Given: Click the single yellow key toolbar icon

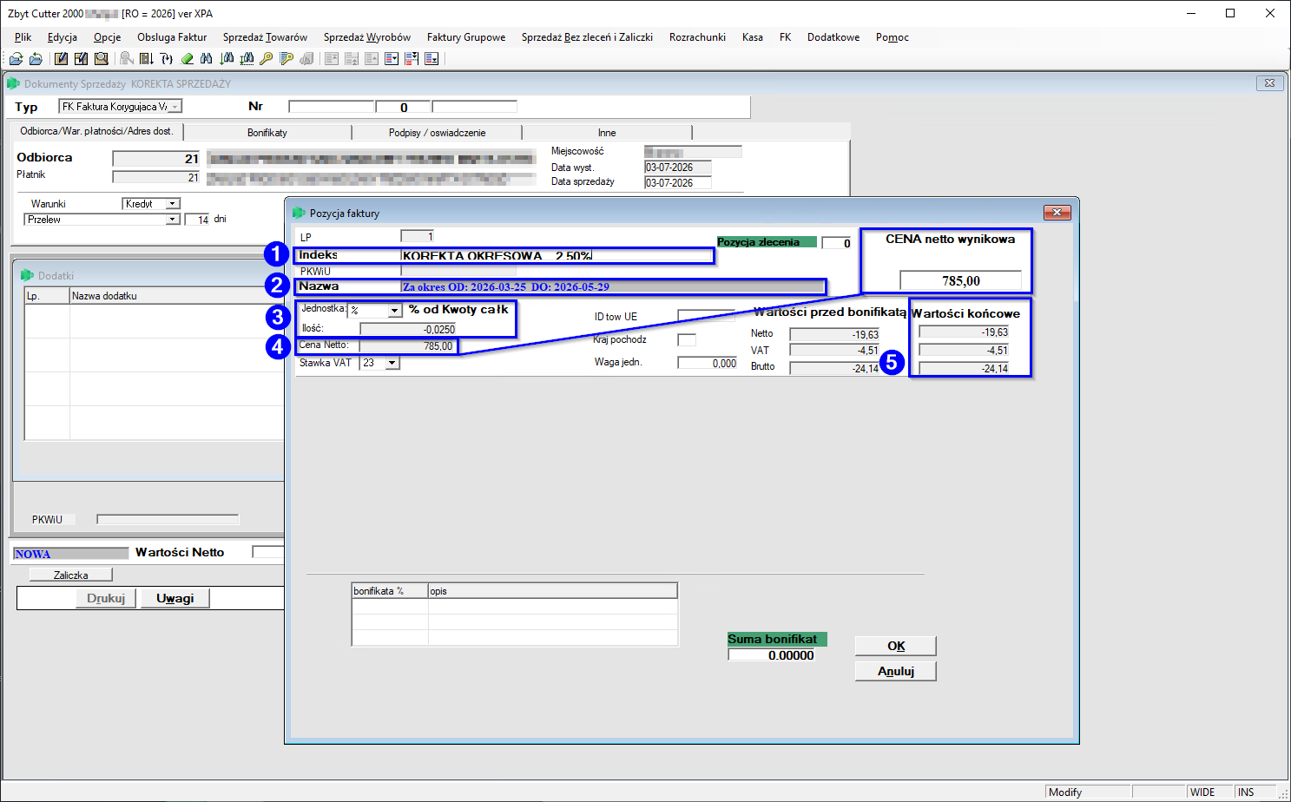Looking at the screenshot, I should point(267,59).
